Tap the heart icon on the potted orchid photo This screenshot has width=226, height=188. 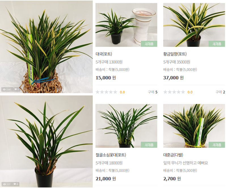coord(15,184)
